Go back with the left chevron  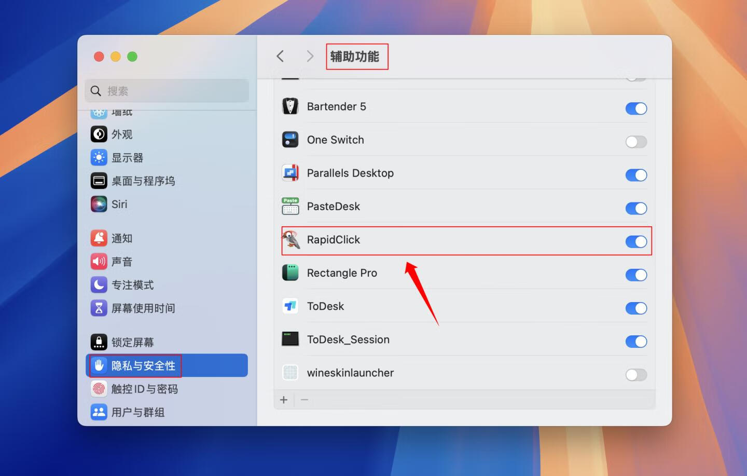click(280, 56)
